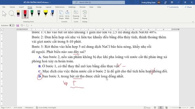Open the Mailings tab
The height and width of the screenshot is (109, 195).
click(x=72, y=7)
